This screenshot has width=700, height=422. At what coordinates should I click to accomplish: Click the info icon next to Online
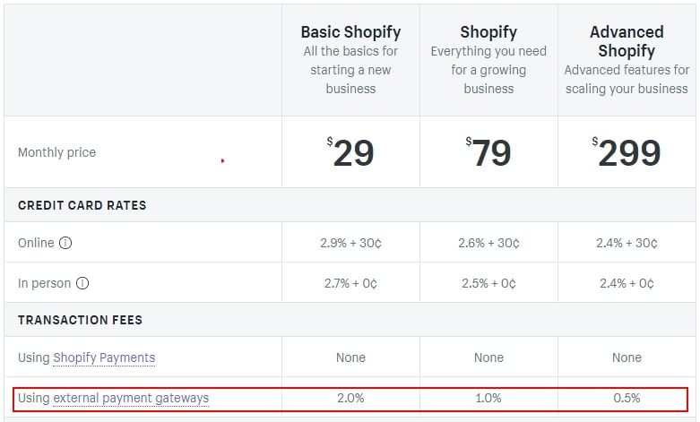tap(65, 243)
